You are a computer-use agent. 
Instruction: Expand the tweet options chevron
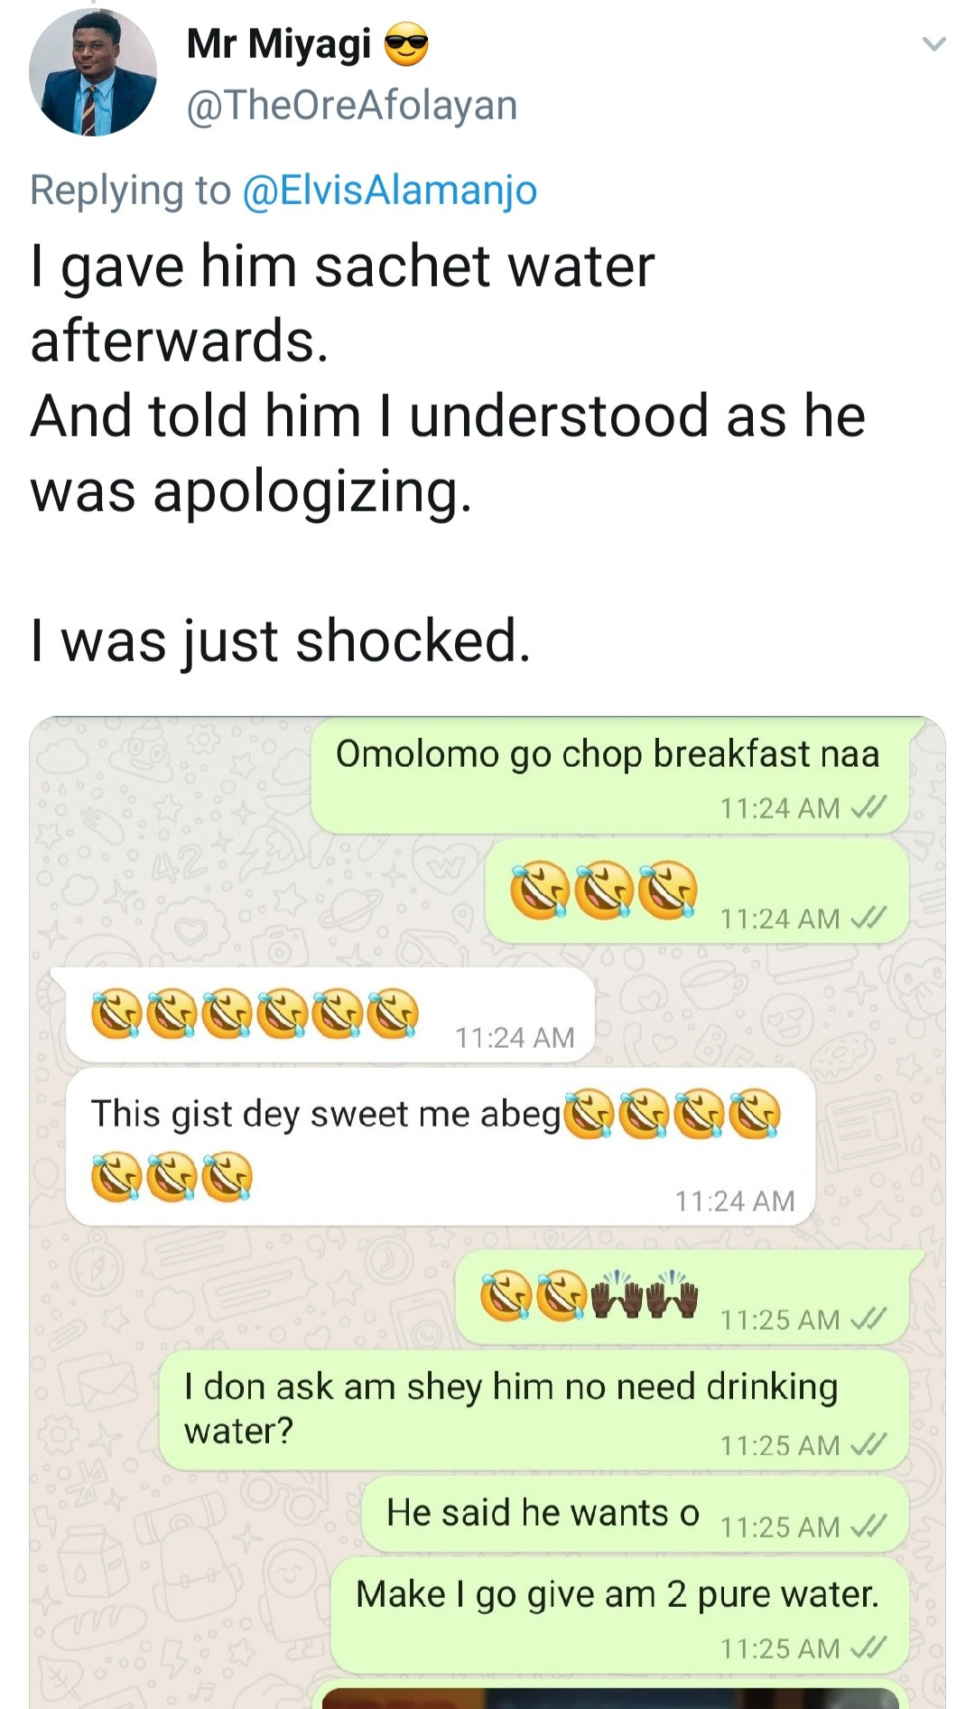coord(933,43)
